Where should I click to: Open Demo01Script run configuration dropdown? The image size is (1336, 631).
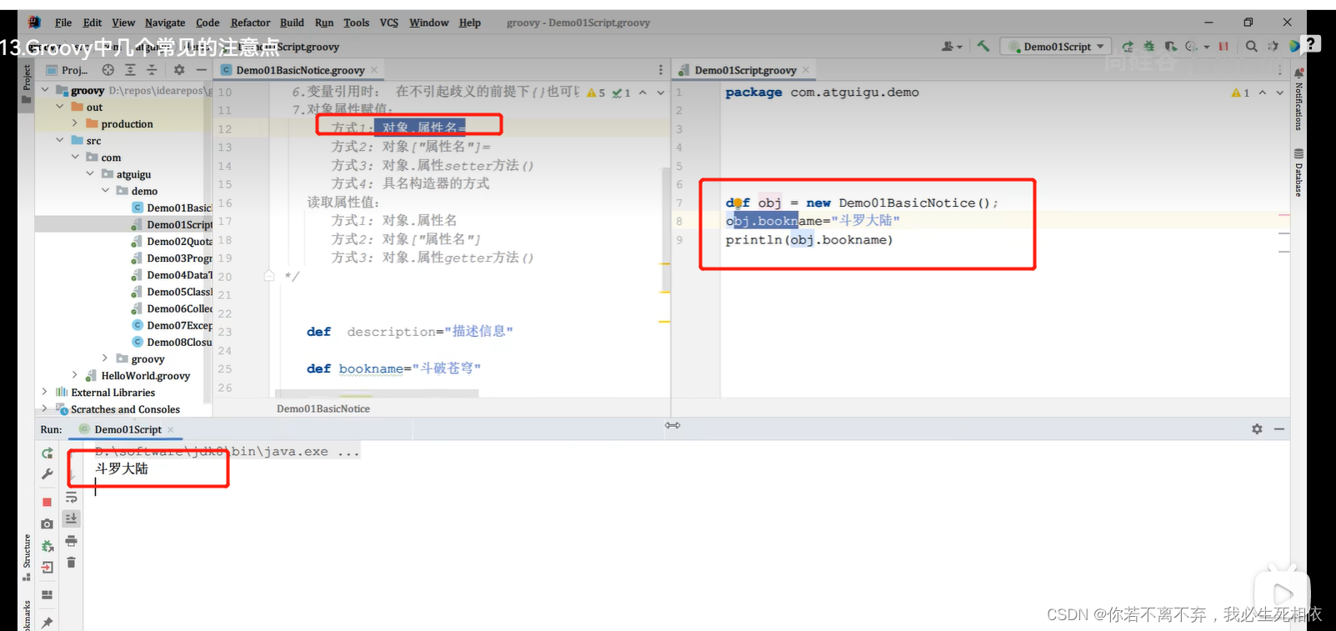click(1057, 47)
